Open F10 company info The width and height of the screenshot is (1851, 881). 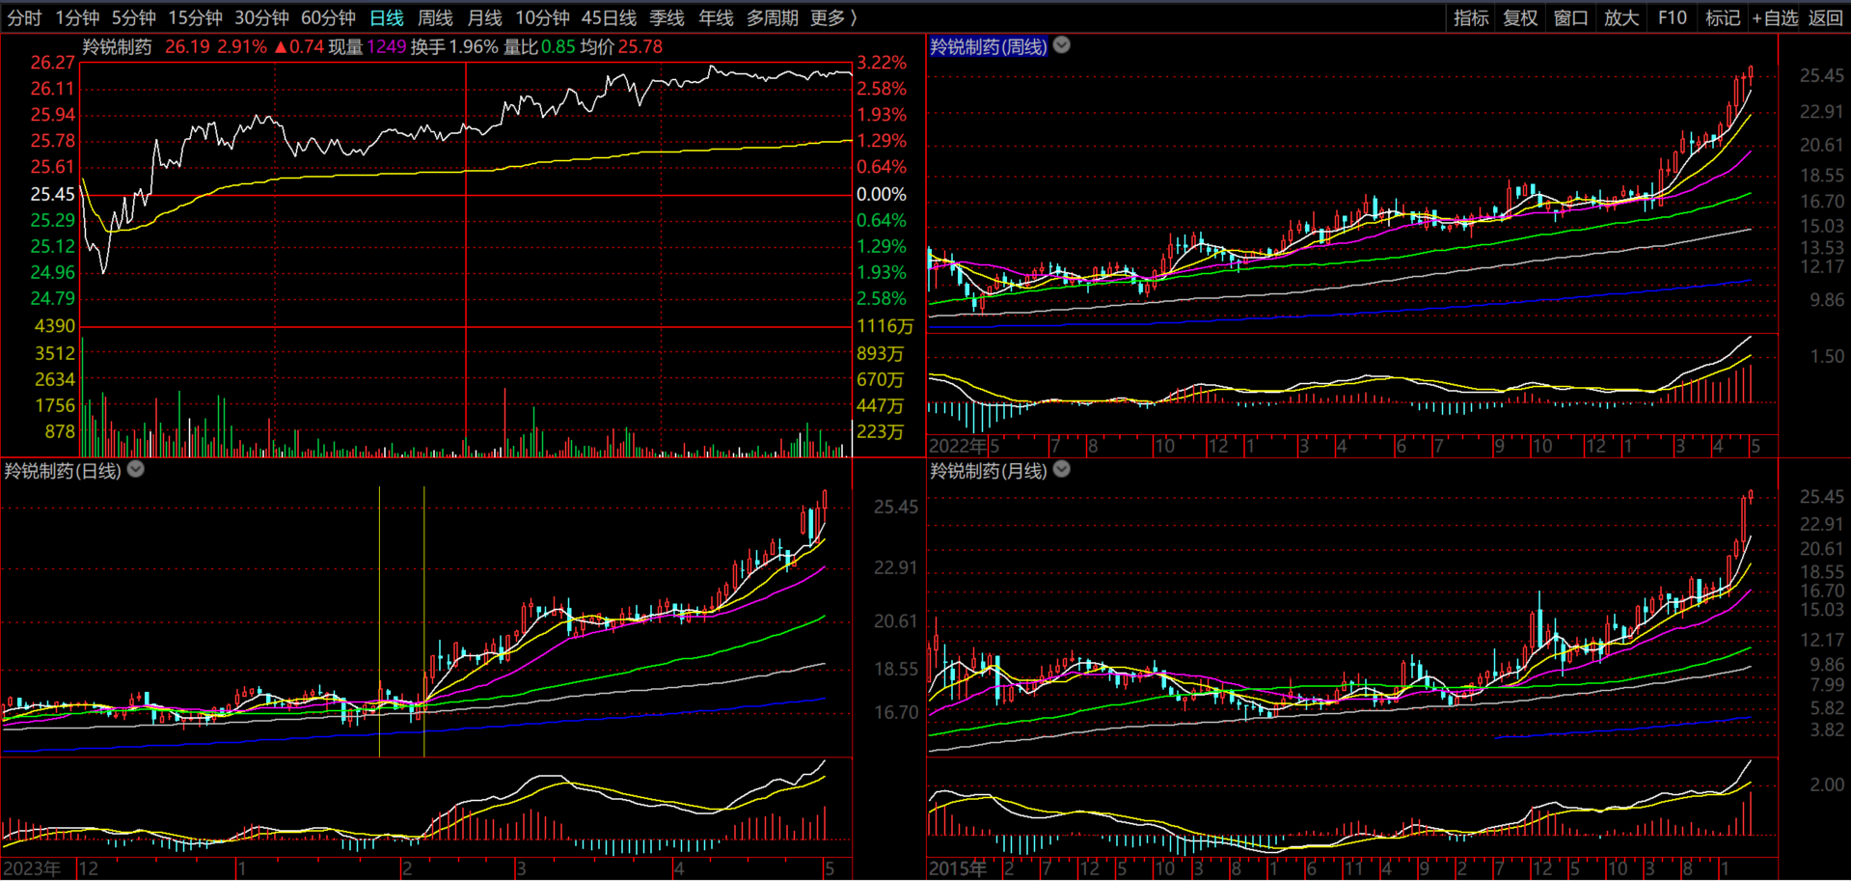(x=1672, y=17)
